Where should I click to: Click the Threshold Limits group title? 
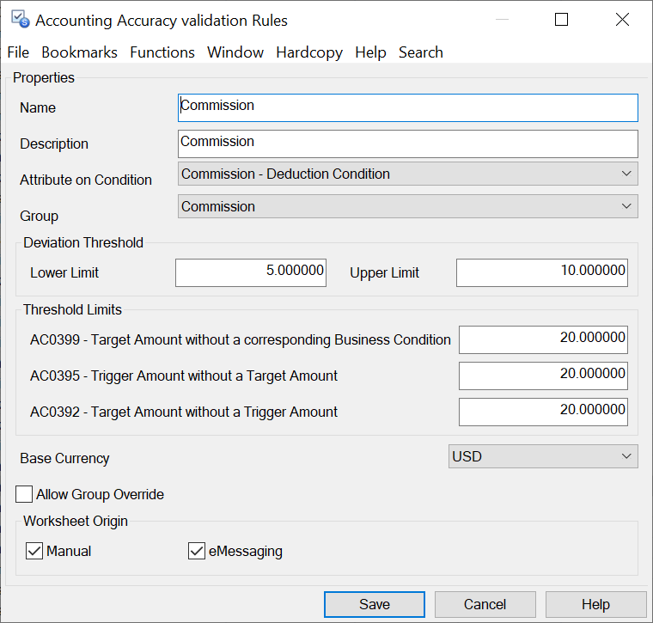tap(72, 309)
